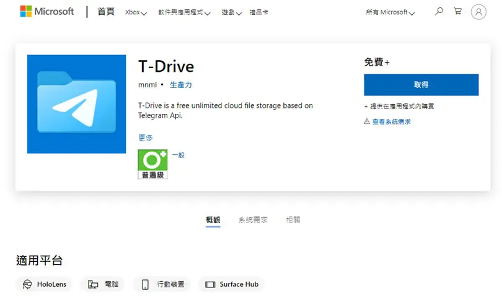The width and height of the screenshot is (502, 296).
Task: Expand the 軟件與應用程式 dropdown
Action: coord(184,12)
